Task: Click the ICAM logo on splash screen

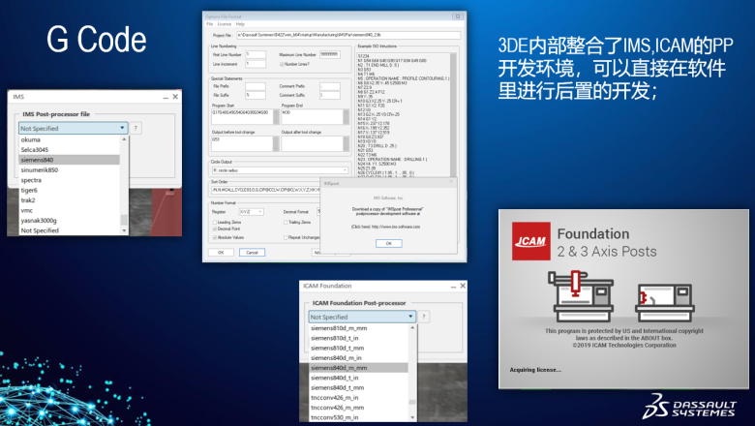Action: click(x=531, y=241)
